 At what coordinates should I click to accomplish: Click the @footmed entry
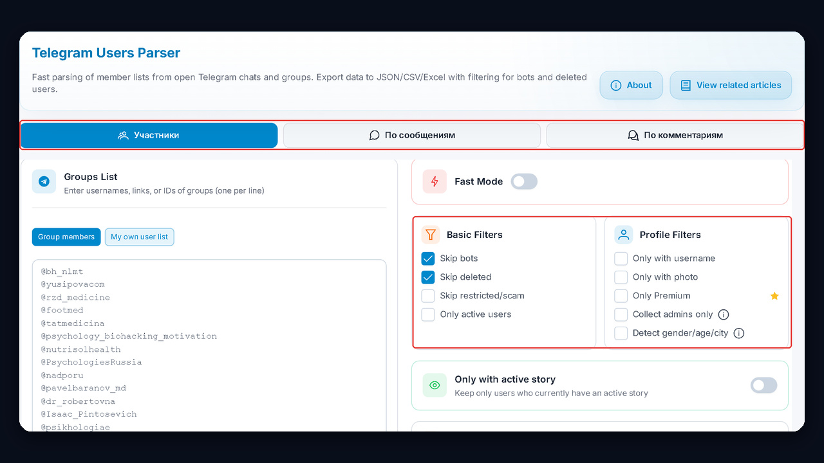62,311
